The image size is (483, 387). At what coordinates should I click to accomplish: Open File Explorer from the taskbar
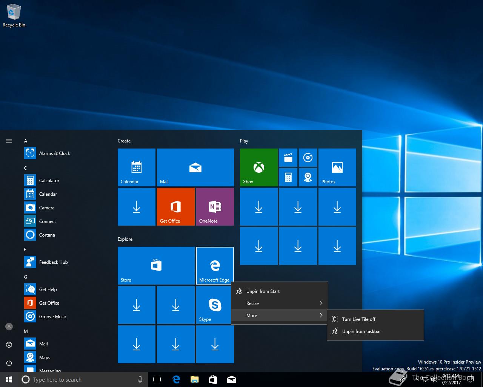194,379
